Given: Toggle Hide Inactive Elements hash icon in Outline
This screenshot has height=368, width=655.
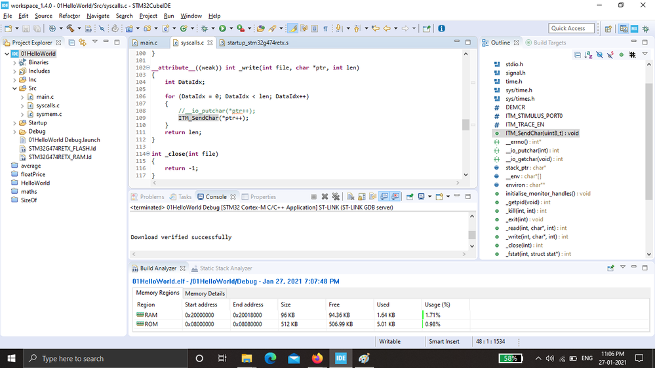Looking at the screenshot, I should [633, 54].
